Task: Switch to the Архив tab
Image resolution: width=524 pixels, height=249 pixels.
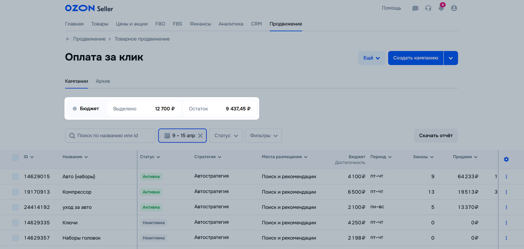Action: click(103, 81)
